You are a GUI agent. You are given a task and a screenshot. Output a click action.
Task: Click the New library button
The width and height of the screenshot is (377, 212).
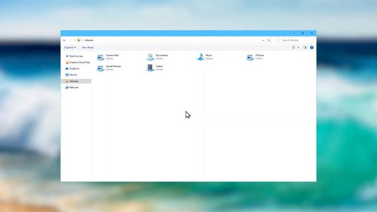coord(88,48)
